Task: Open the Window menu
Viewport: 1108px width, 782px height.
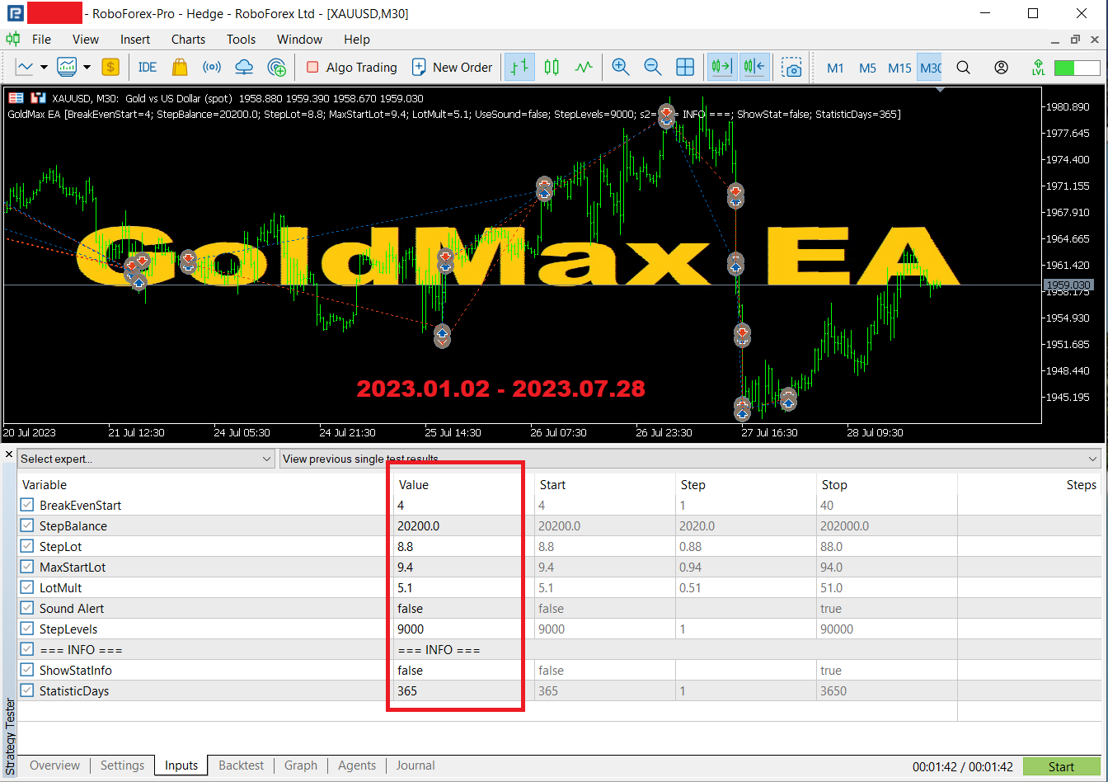Action: pyautogui.click(x=299, y=39)
